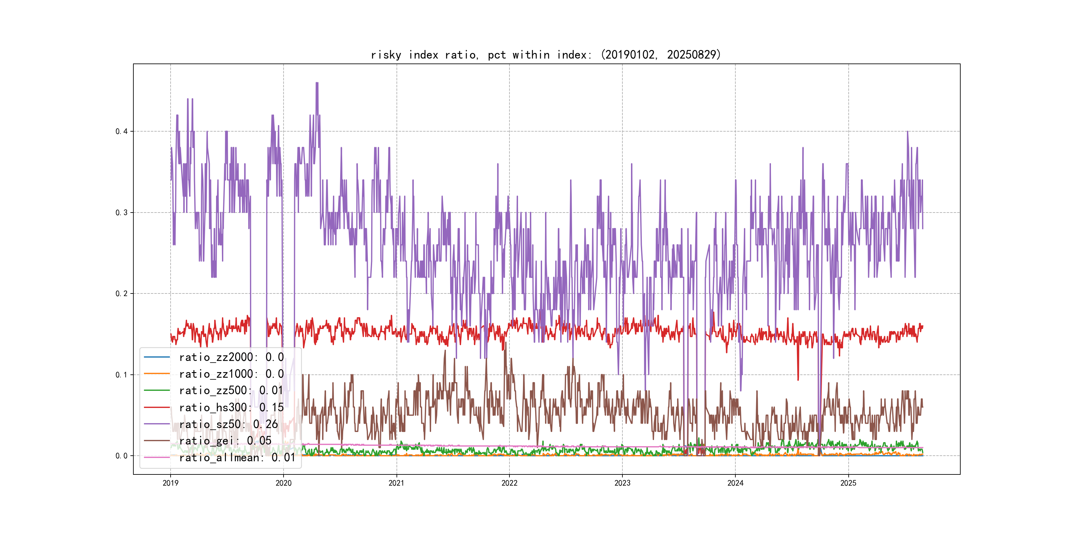Click the 0.0 y-axis tick label
Image resolution: width=1067 pixels, height=533 pixels.
[122, 456]
